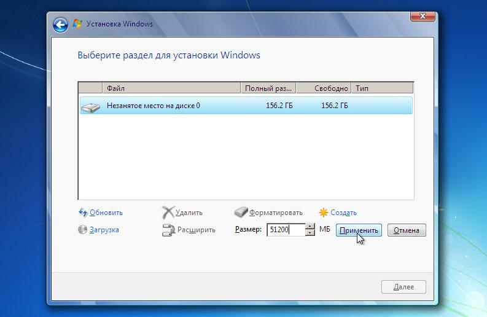Proceed with the Далее button
487x317 pixels.
click(403, 287)
